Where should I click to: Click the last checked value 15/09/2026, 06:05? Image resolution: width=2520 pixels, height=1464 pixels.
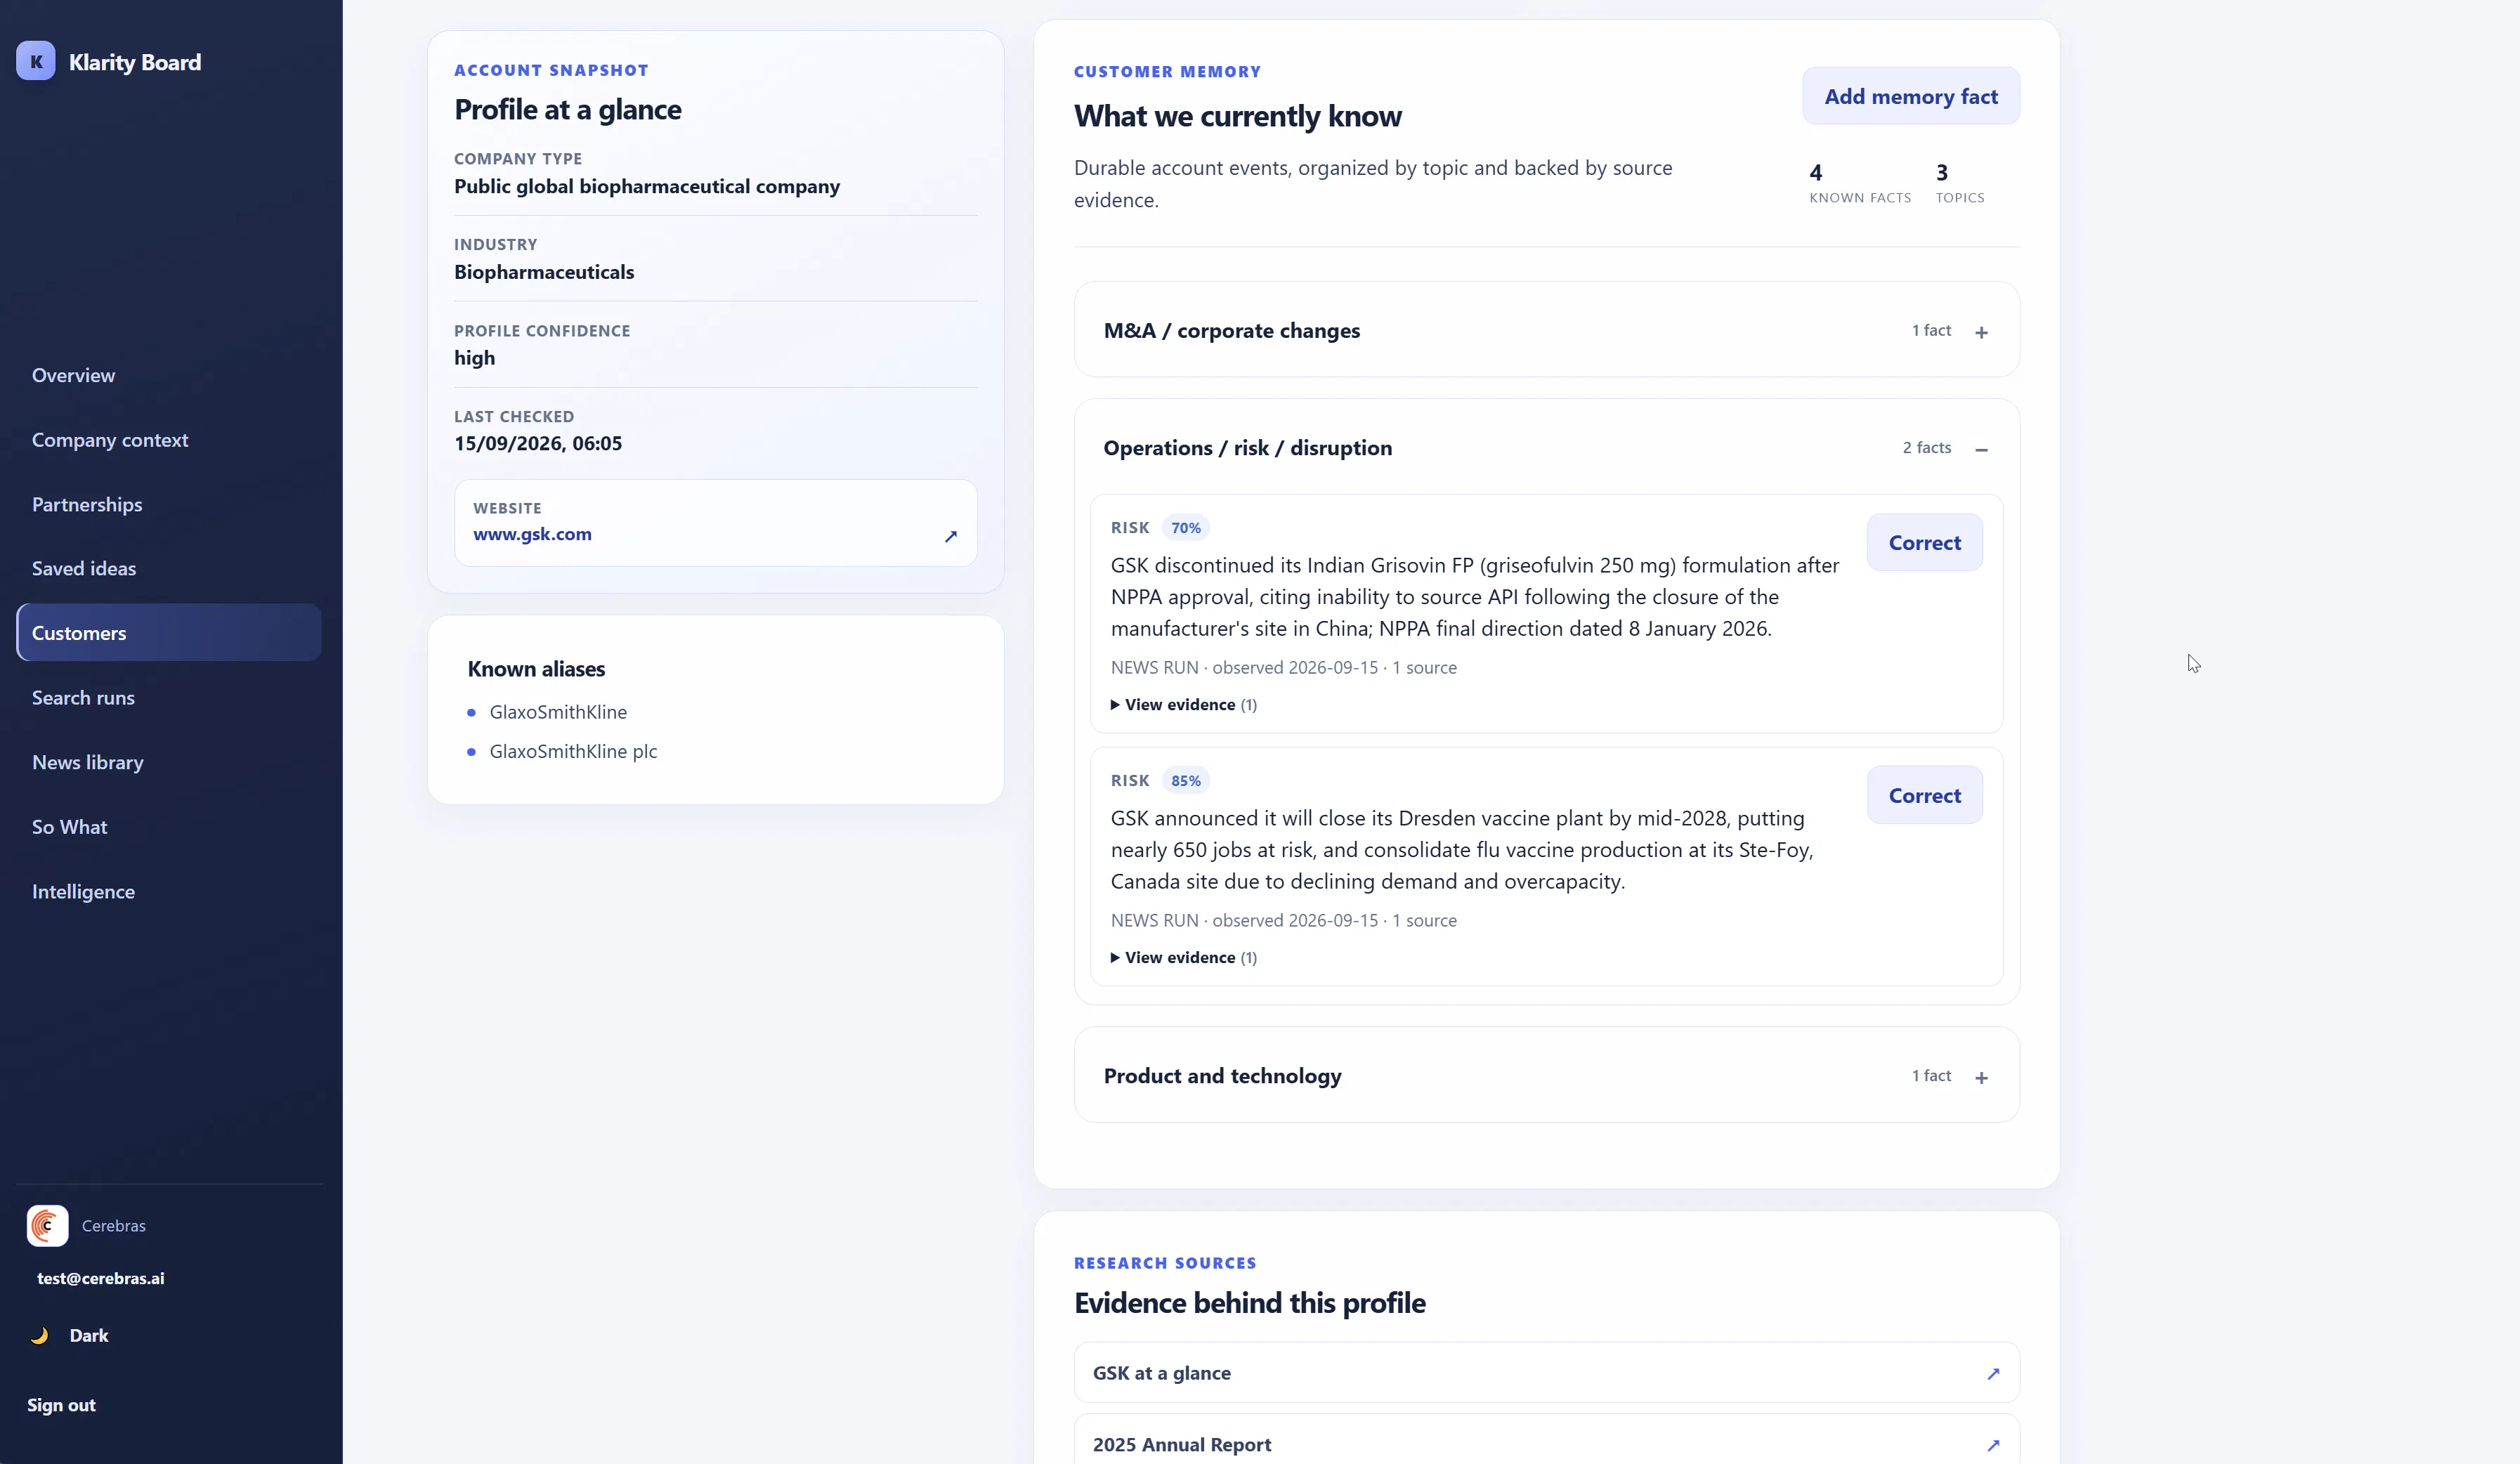click(x=538, y=443)
